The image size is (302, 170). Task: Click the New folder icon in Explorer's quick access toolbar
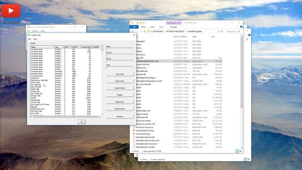pyautogui.click(x=141, y=23)
